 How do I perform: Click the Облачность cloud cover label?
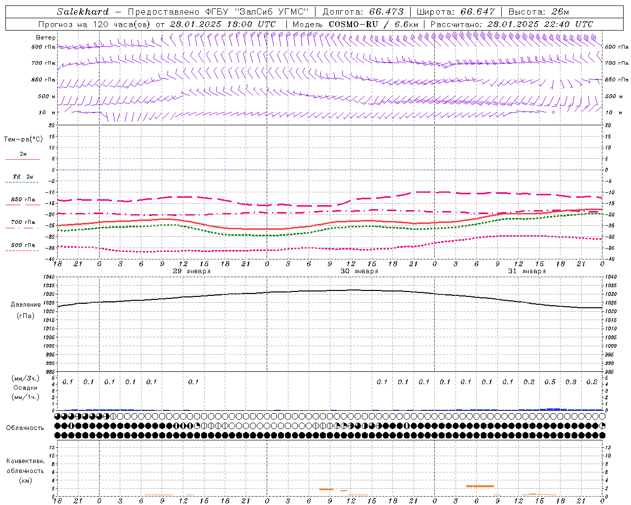click(x=25, y=428)
